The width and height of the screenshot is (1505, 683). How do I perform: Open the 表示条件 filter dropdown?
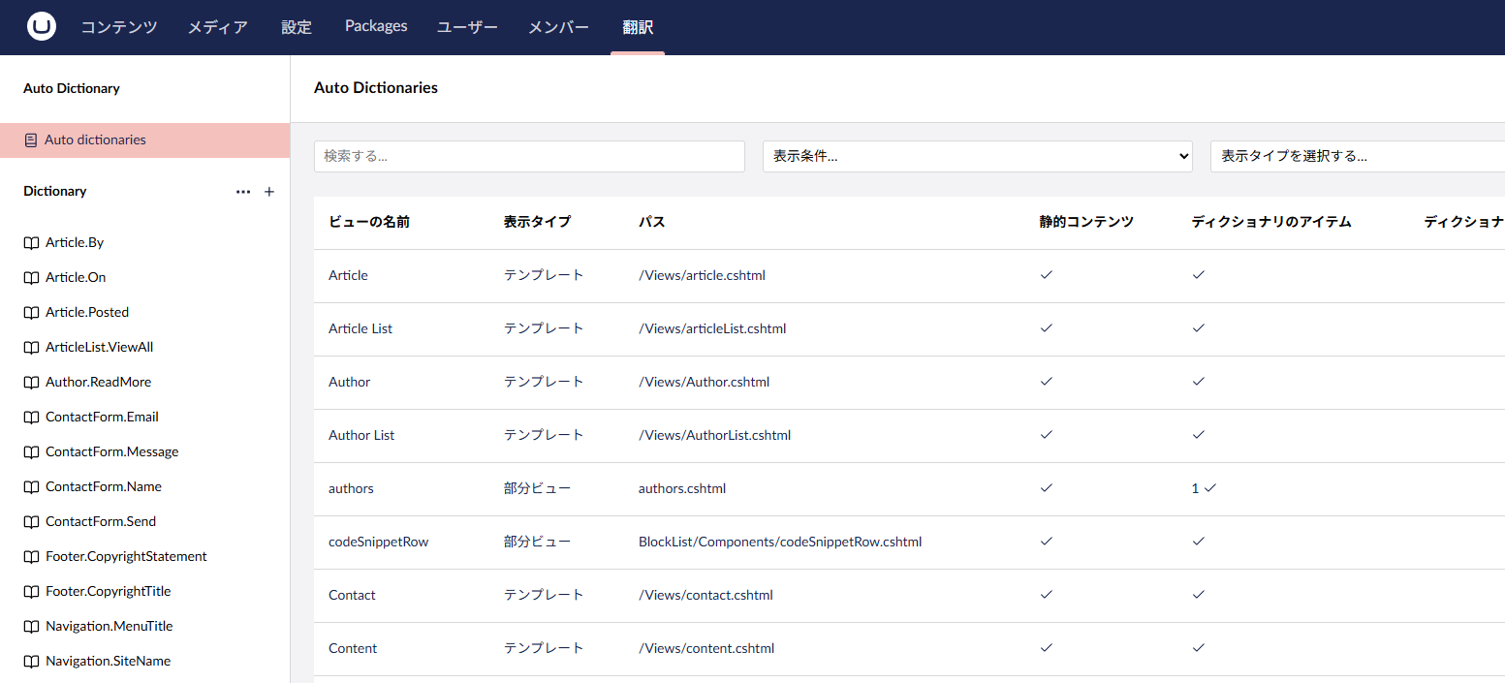[x=977, y=157]
